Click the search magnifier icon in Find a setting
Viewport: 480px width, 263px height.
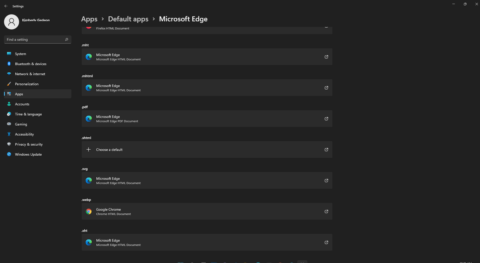click(66, 40)
